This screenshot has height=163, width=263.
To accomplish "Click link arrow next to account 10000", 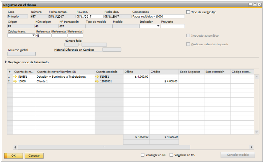I will tap(15, 81).
